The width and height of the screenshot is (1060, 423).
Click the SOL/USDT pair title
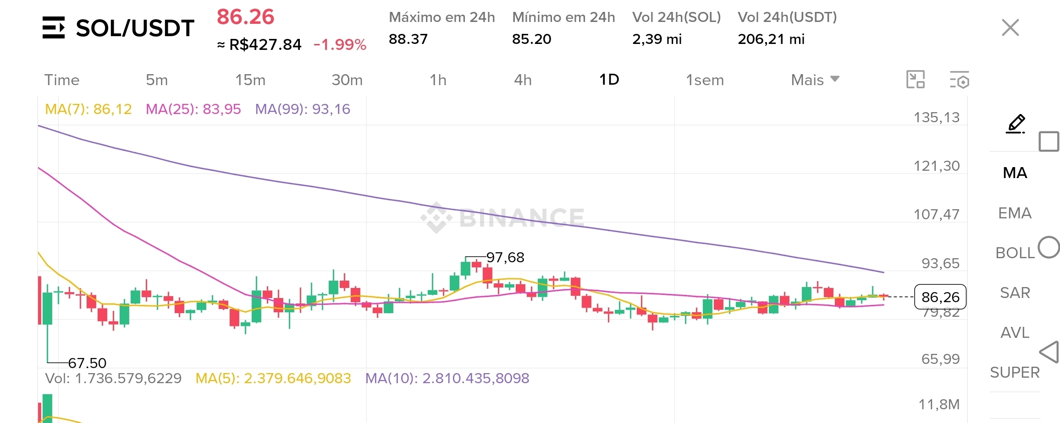135,28
